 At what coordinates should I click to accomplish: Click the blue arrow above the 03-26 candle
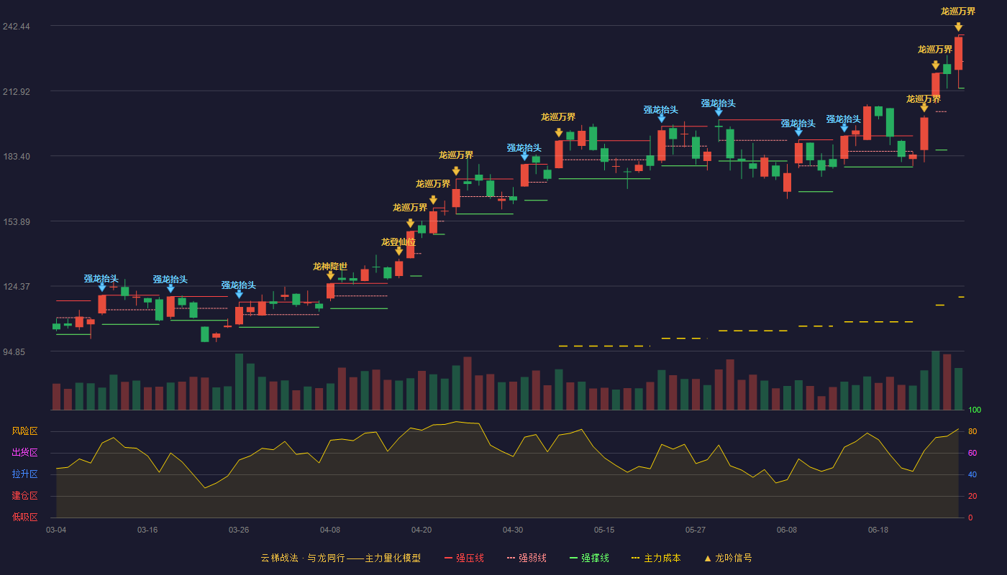239,294
